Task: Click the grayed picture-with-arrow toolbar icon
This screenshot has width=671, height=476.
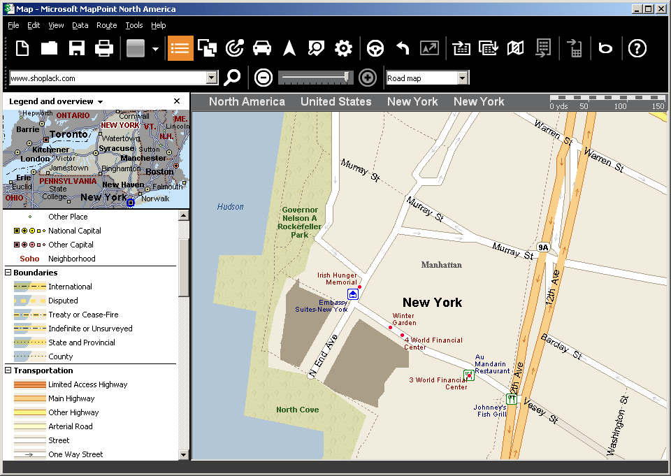Action: tap(430, 48)
